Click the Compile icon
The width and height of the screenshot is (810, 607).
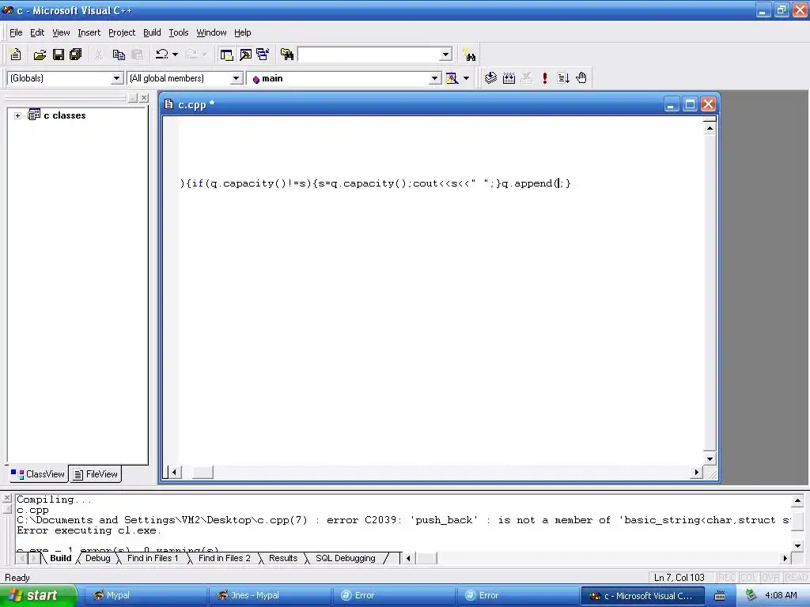pyautogui.click(x=490, y=78)
